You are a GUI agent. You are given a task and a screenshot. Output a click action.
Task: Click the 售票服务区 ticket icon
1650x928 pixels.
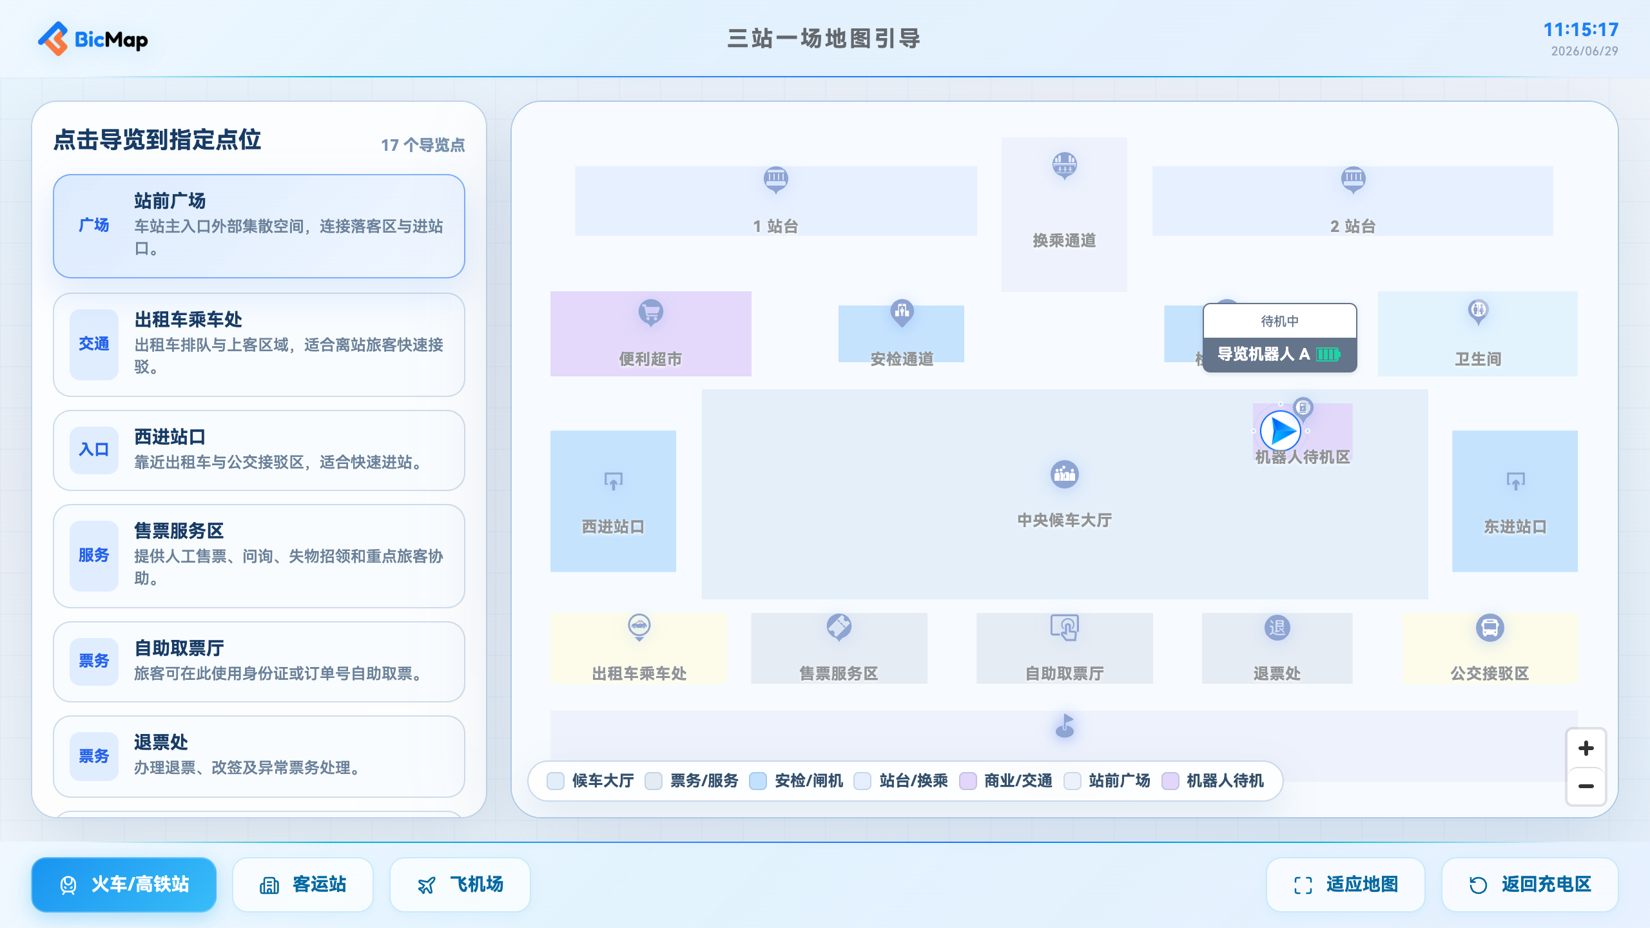[839, 627]
